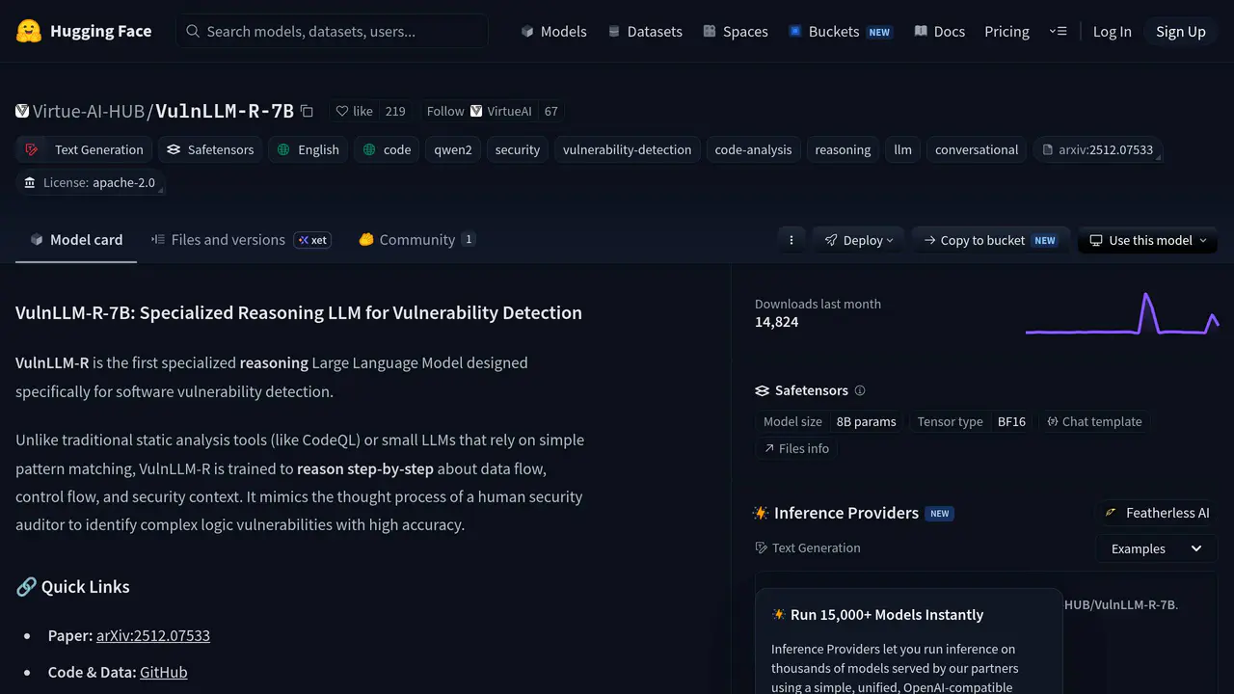Click the security tag
Screen dimensions: 1234x694
518,149
